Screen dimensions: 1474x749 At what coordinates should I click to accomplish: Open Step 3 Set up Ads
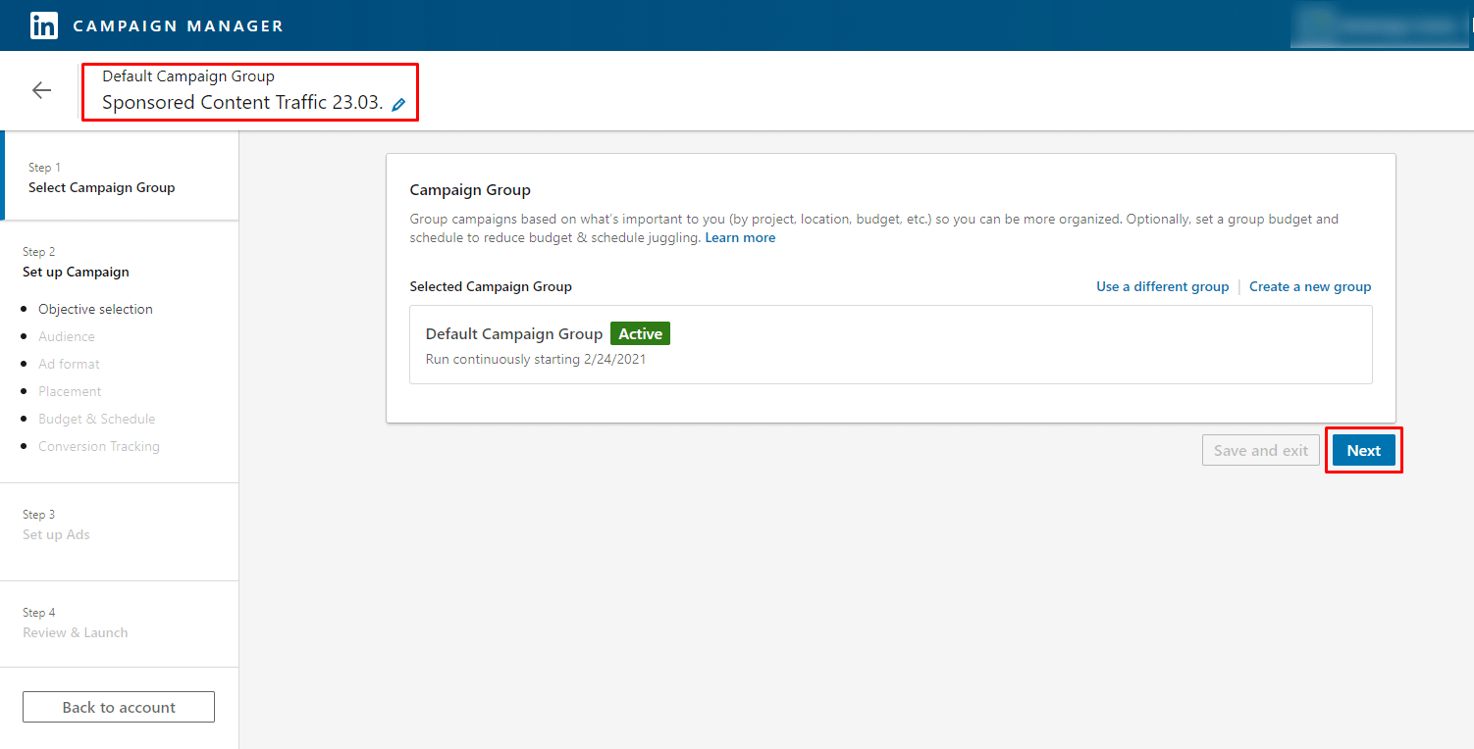[x=56, y=525]
